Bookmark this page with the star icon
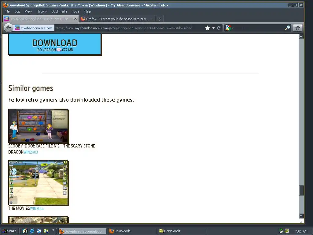The width and height of the screenshot is (313, 235). click(x=208, y=28)
